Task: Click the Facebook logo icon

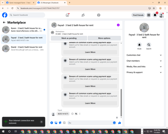Action: [5, 15]
